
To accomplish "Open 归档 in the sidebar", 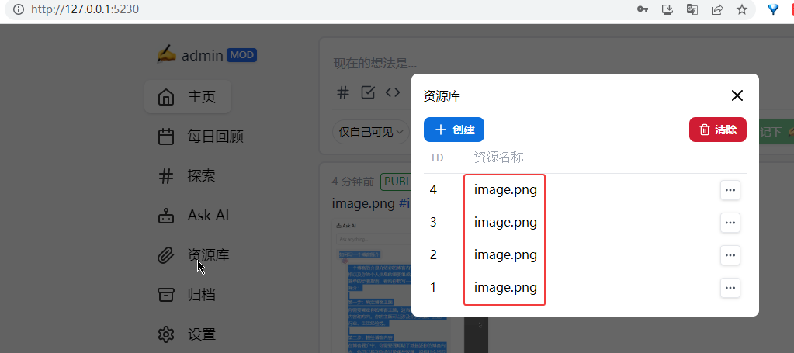I will pos(187,294).
